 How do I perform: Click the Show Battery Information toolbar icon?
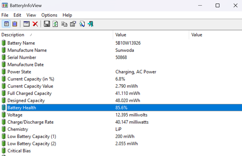[6, 24]
